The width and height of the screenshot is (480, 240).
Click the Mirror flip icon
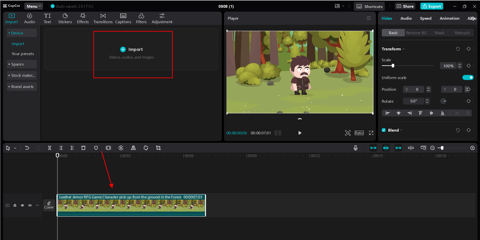pyautogui.click(x=133, y=148)
